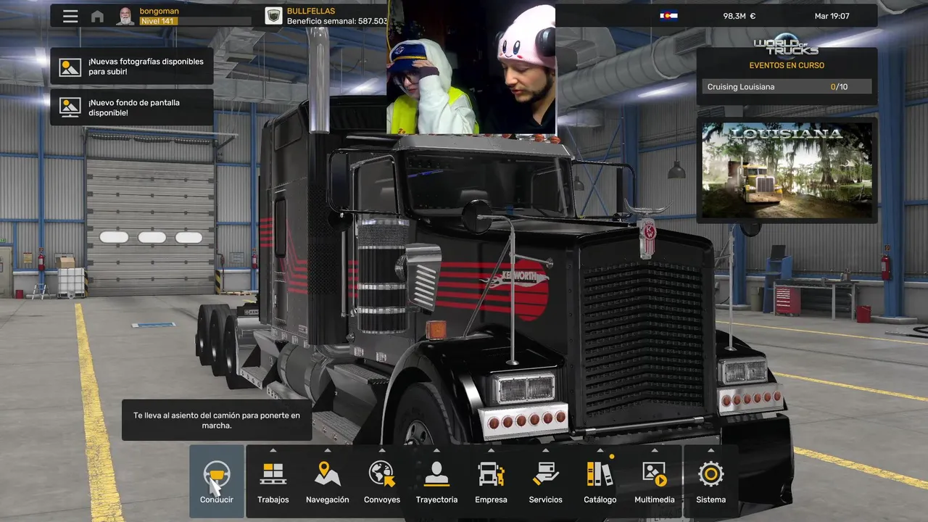Viewport: 928px width, 522px height.
Task: Select the Trabajos menu label
Action: pyautogui.click(x=273, y=500)
